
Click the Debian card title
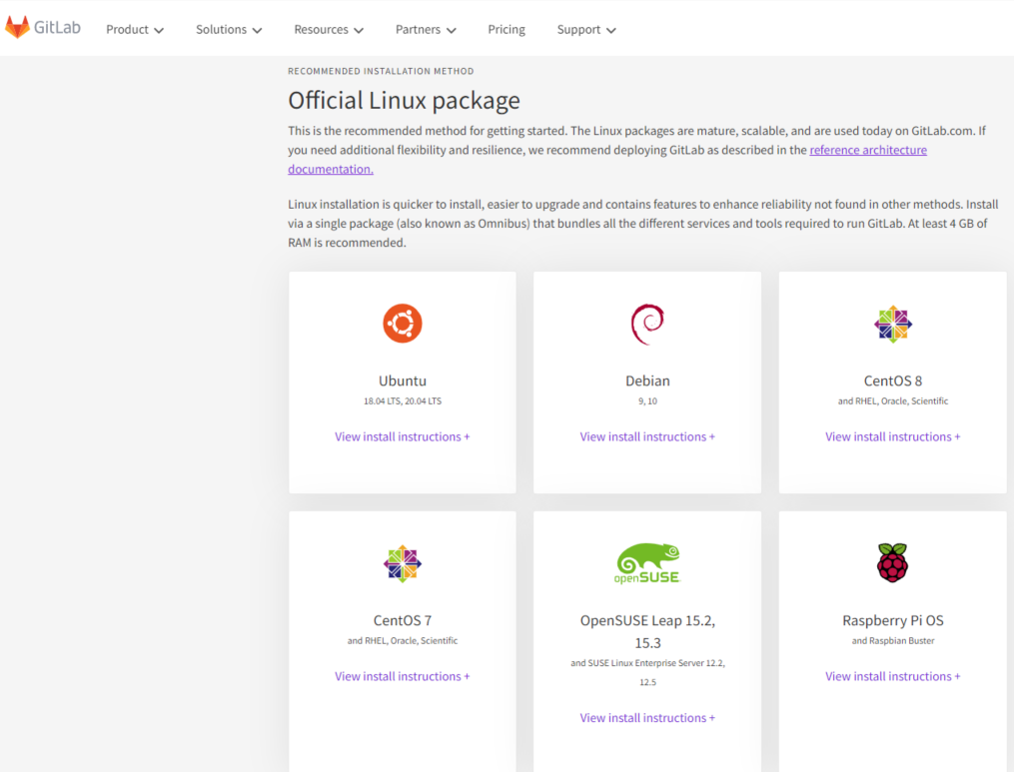pos(647,381)
